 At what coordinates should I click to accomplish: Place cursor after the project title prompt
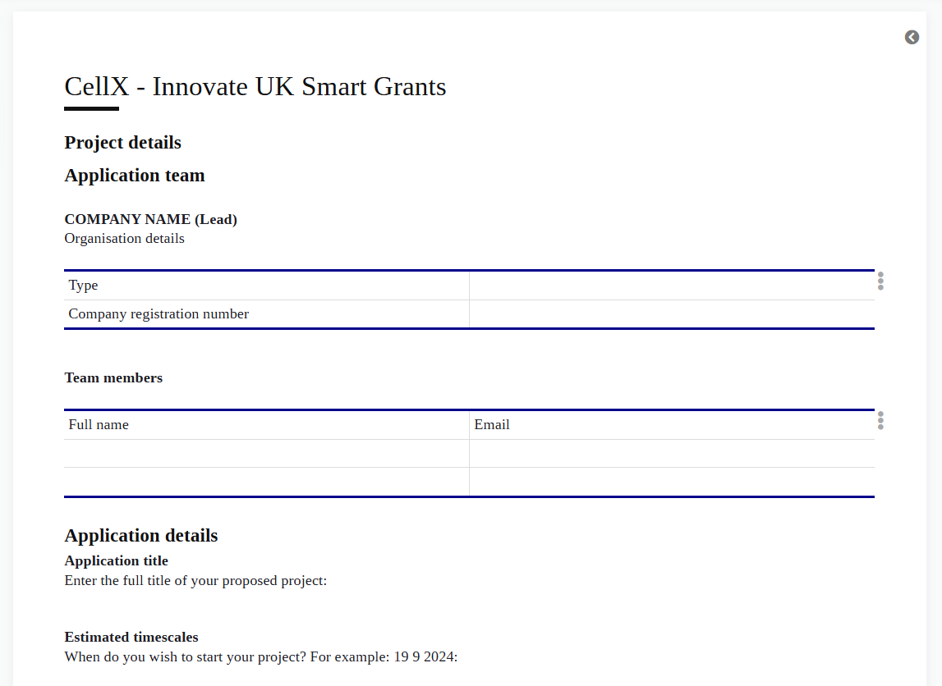[x=329, y=581]
